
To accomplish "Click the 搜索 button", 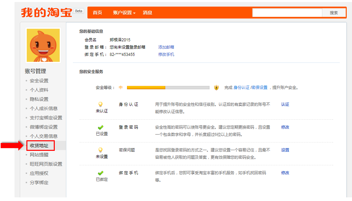I will pyautogui.click(x=334, y=13).
